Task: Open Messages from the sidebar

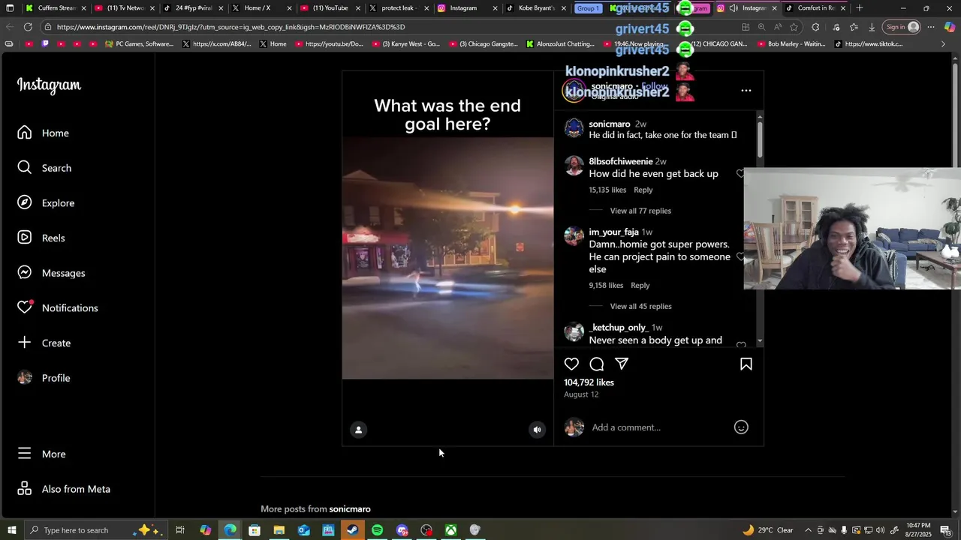Action: [x=51, y=273]
